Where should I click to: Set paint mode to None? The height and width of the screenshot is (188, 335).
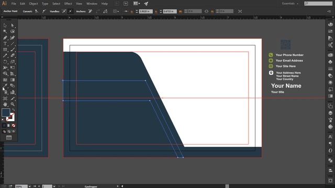point(14,125)
